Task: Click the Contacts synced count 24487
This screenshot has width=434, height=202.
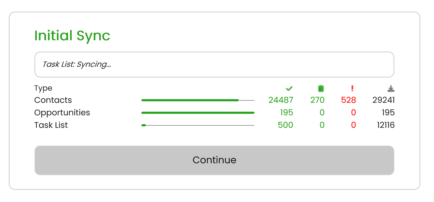Action: click(x=281, y=100)
